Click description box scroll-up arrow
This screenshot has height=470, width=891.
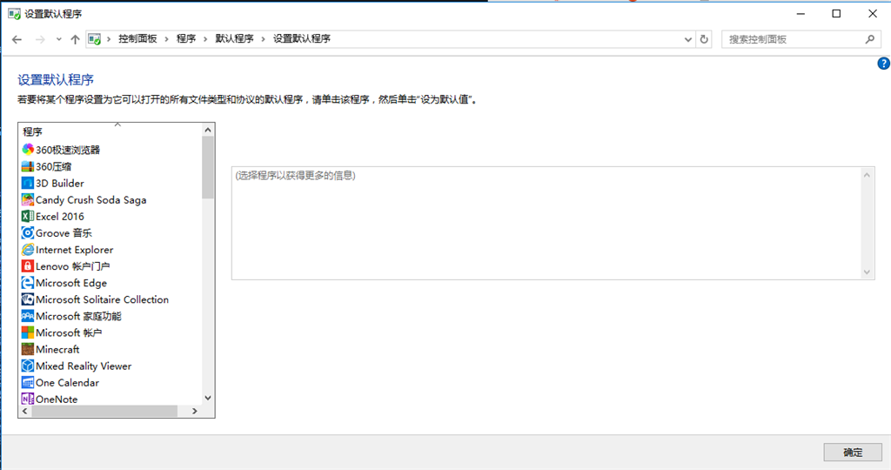[867, 175]
